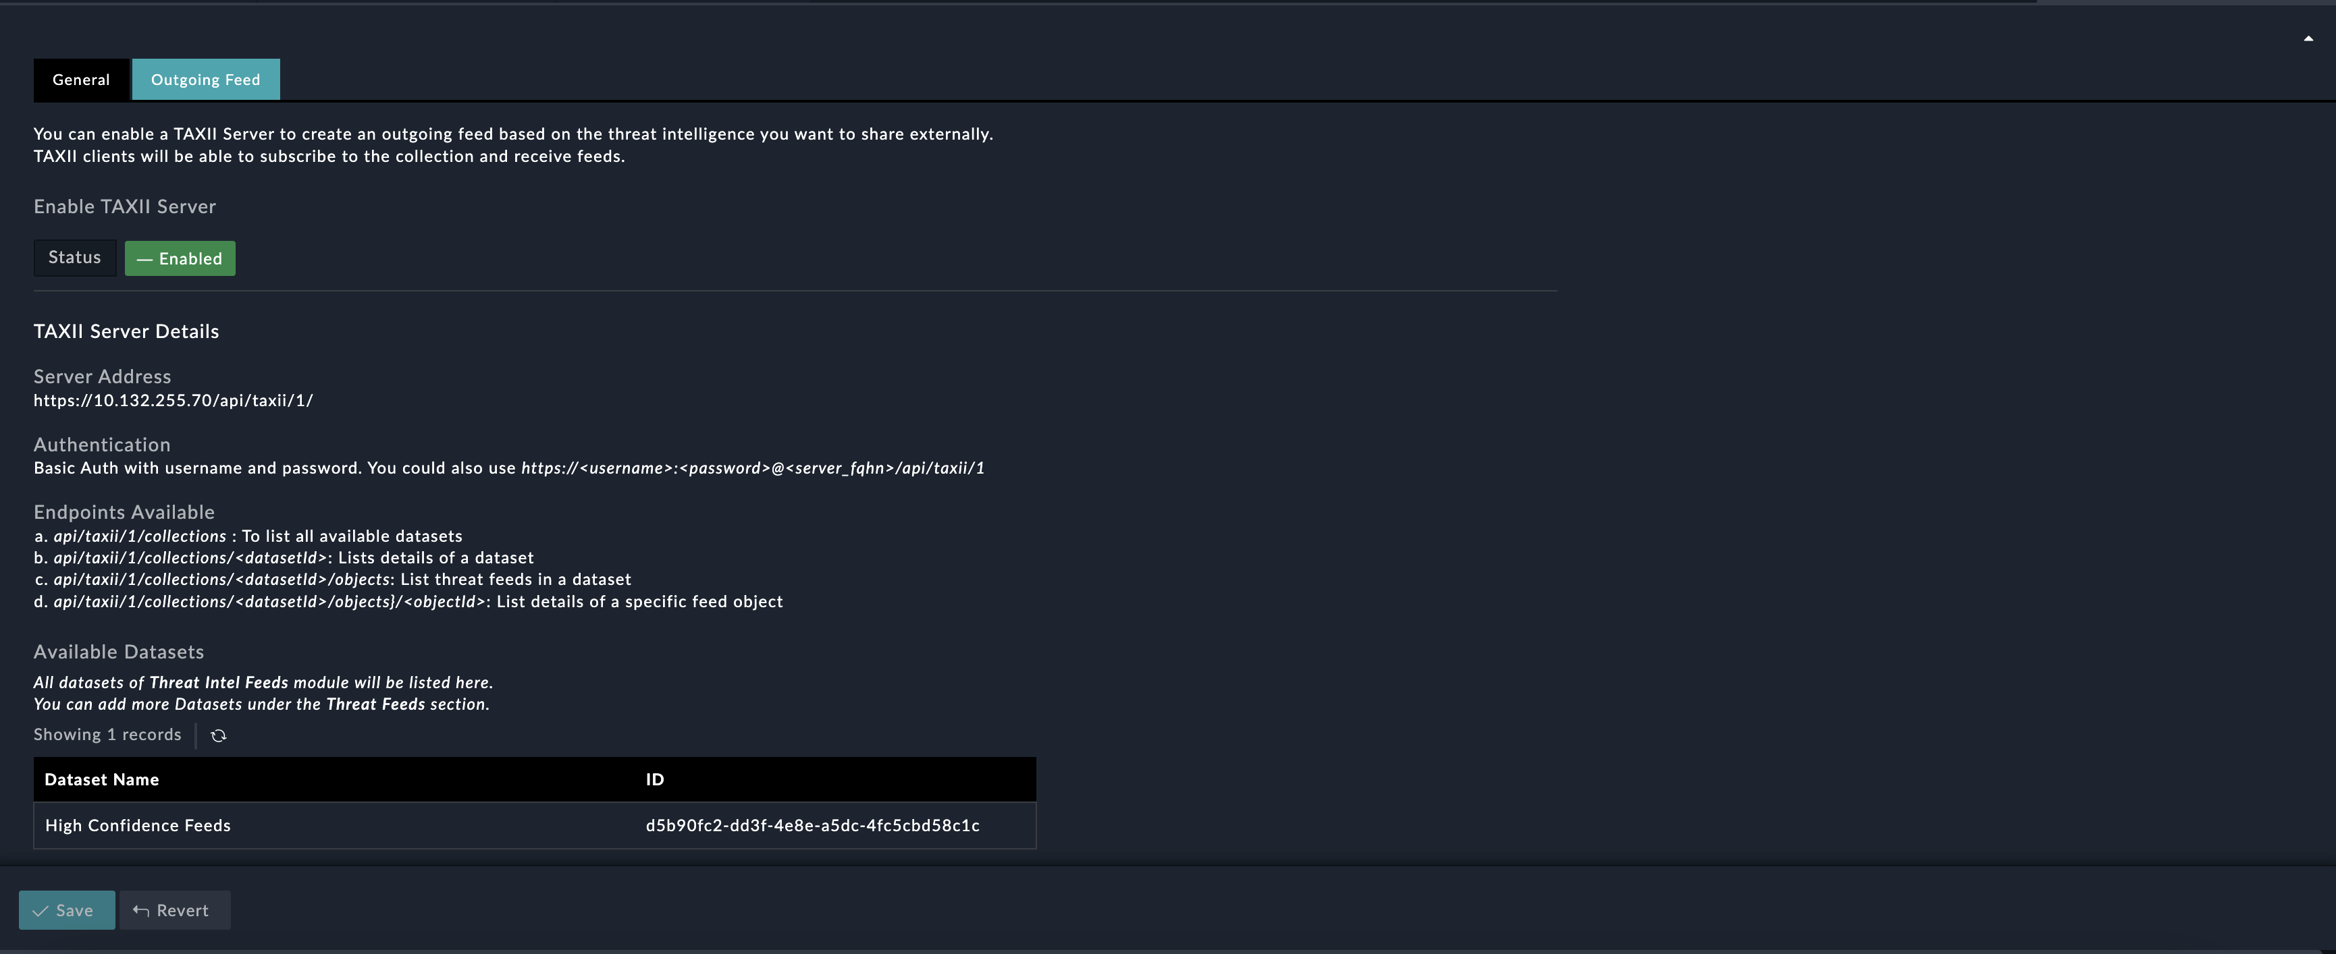Click the Basic Auth URL example text
This screenshot has width=2336, height=954.
pos(753,468)
